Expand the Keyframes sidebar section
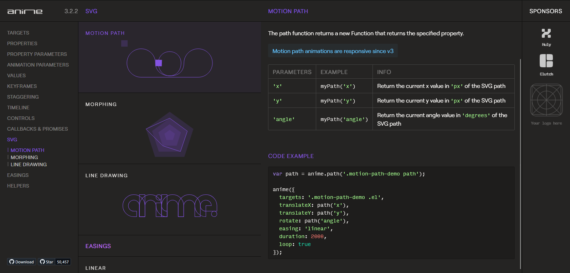Image resolution: width=570 pixels, height=273 pixels. coord(22,86)
